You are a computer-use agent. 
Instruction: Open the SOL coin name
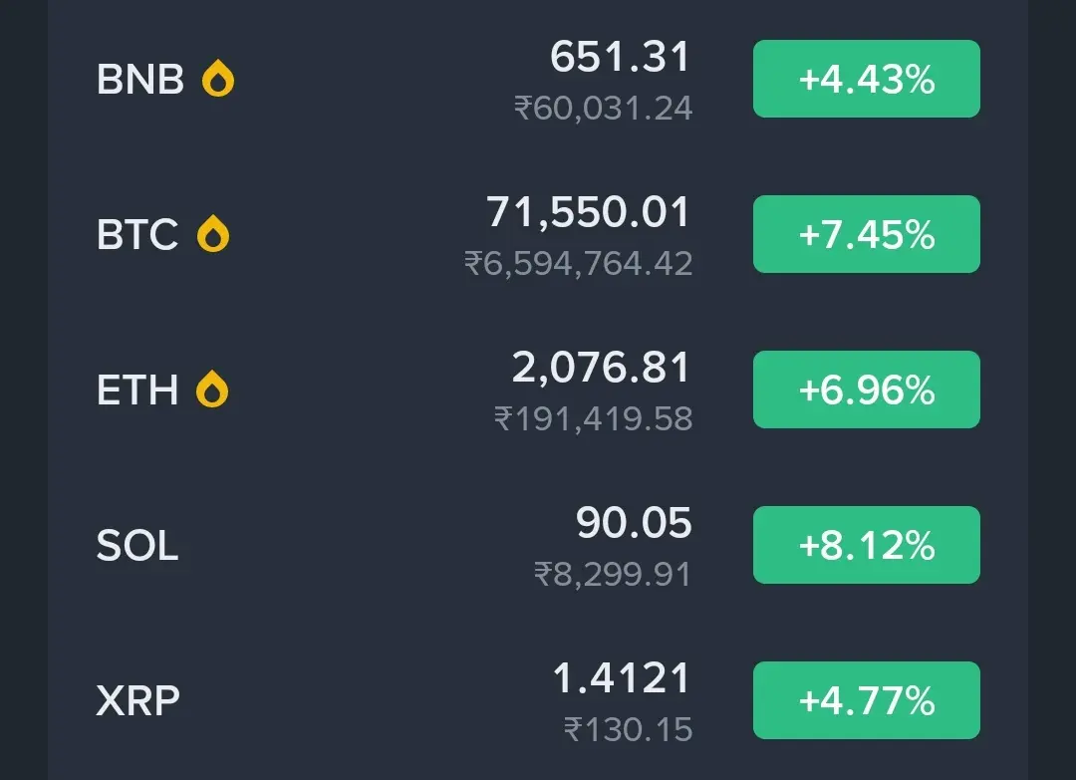137,545
